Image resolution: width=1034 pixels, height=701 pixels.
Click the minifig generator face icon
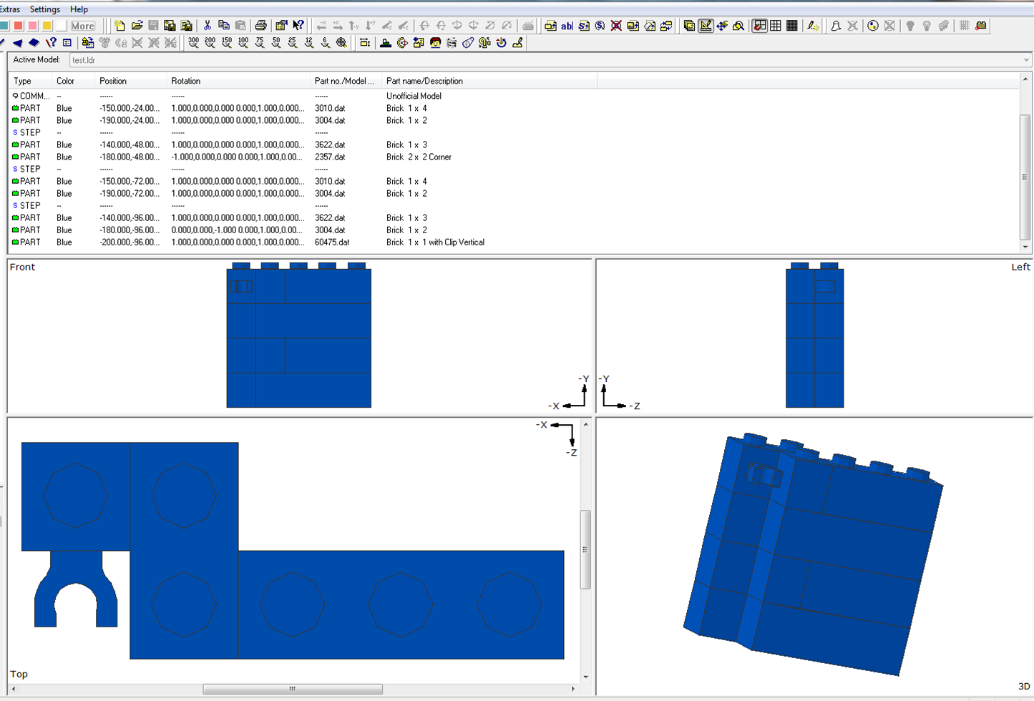[435, 43]
